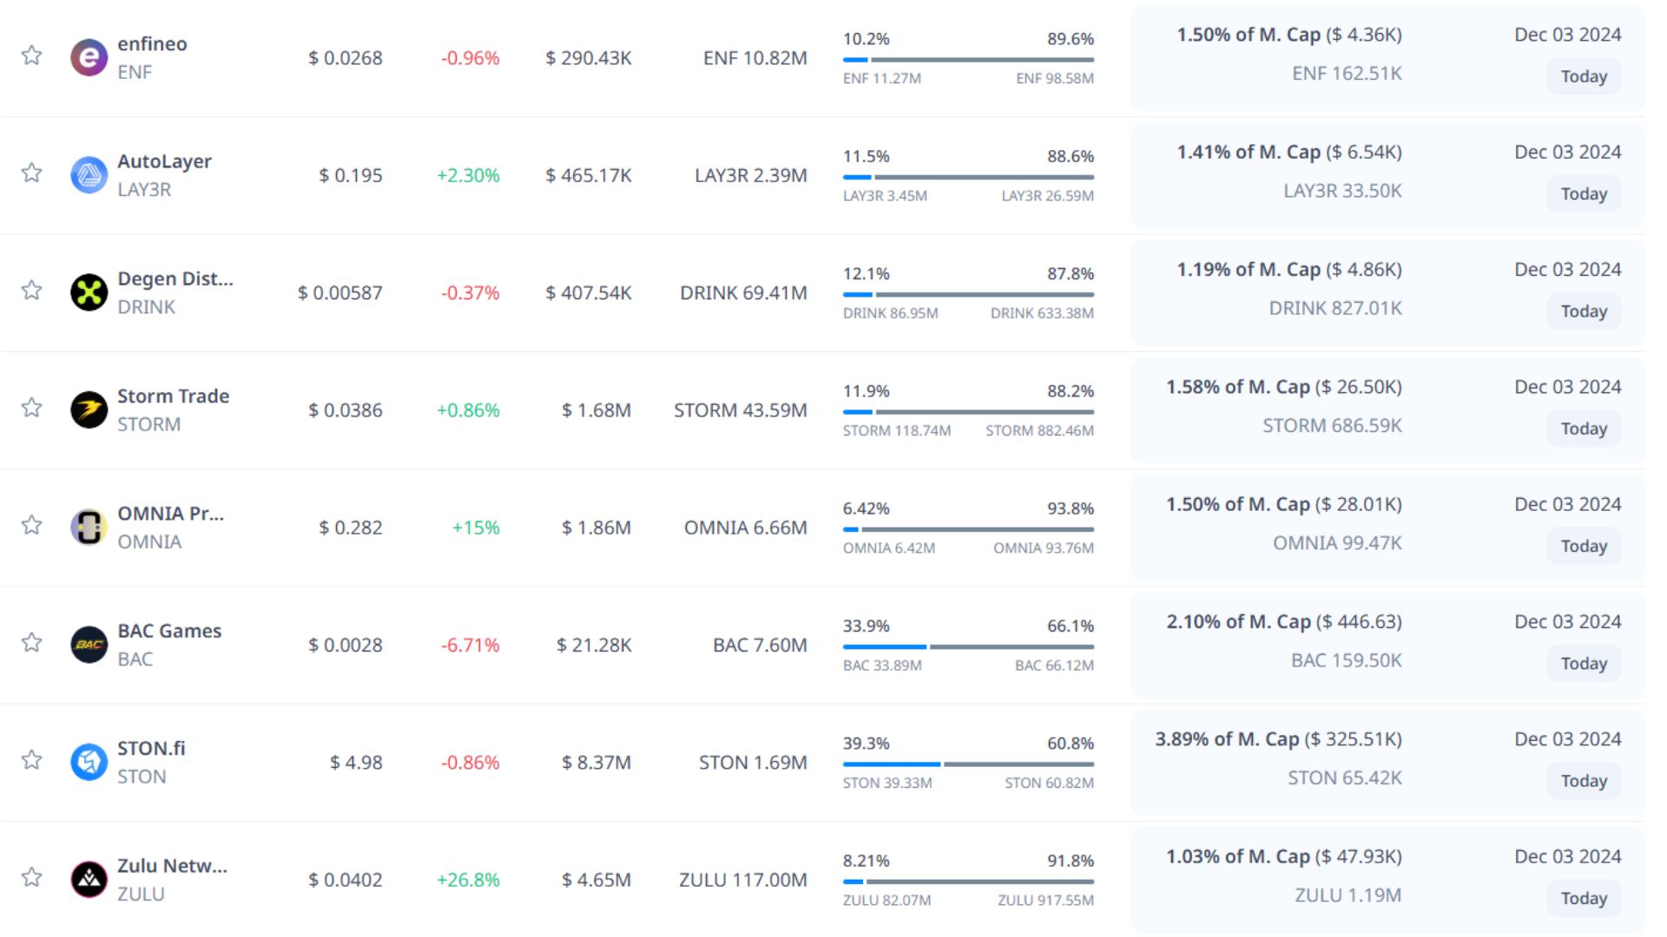Select the Storm Trade token icon
1667x937 pixels.
pos(89,410)
